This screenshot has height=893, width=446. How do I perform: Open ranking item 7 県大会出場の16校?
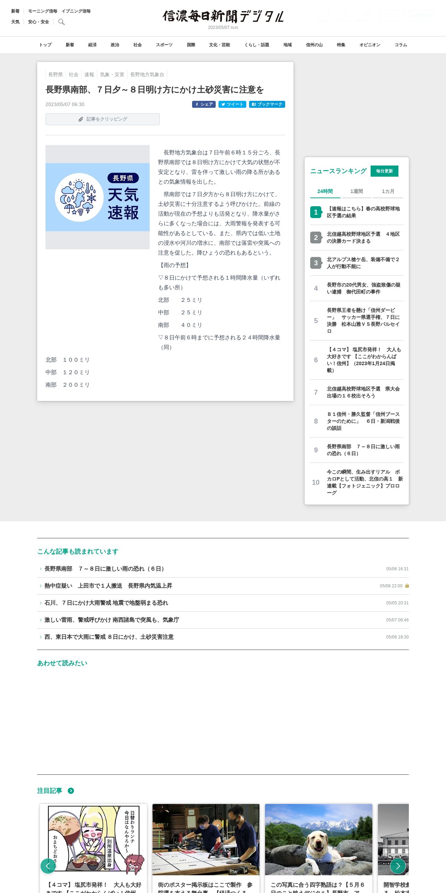pos(357,392)
